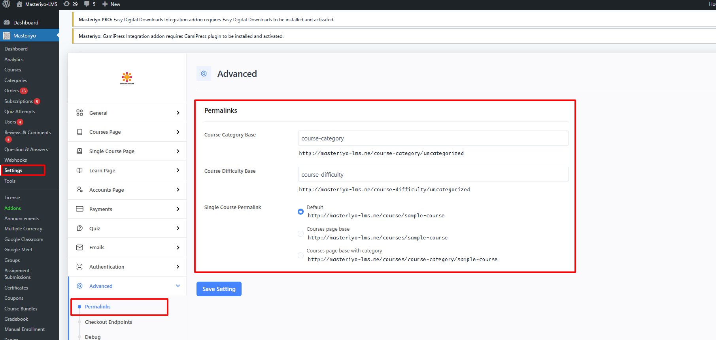Open Orders in the sidebar
Viewport: 716px width, 340px height.
pos(11,91)
